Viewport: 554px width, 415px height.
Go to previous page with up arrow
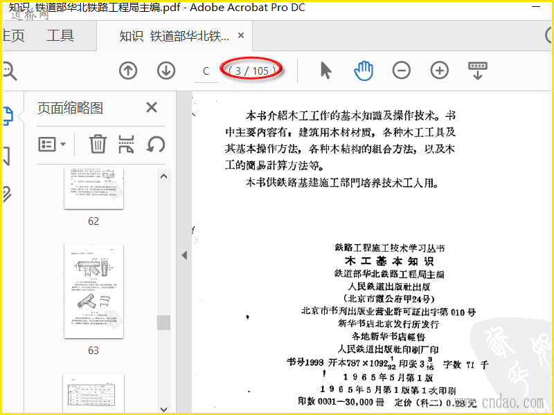click(128, 71)
